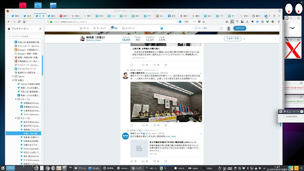Open the フォロー 401 following tab
The width and height of the screenshot is (304, 171).
coord(138,38)
